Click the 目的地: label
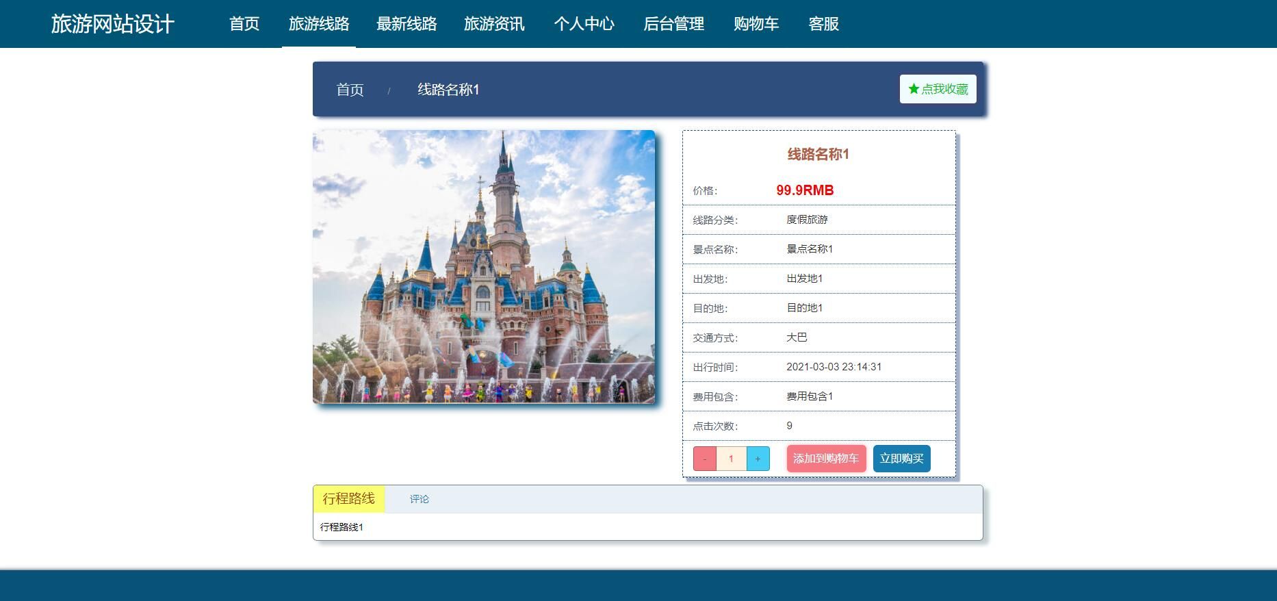1277x601 pixels. coord(710,309)
